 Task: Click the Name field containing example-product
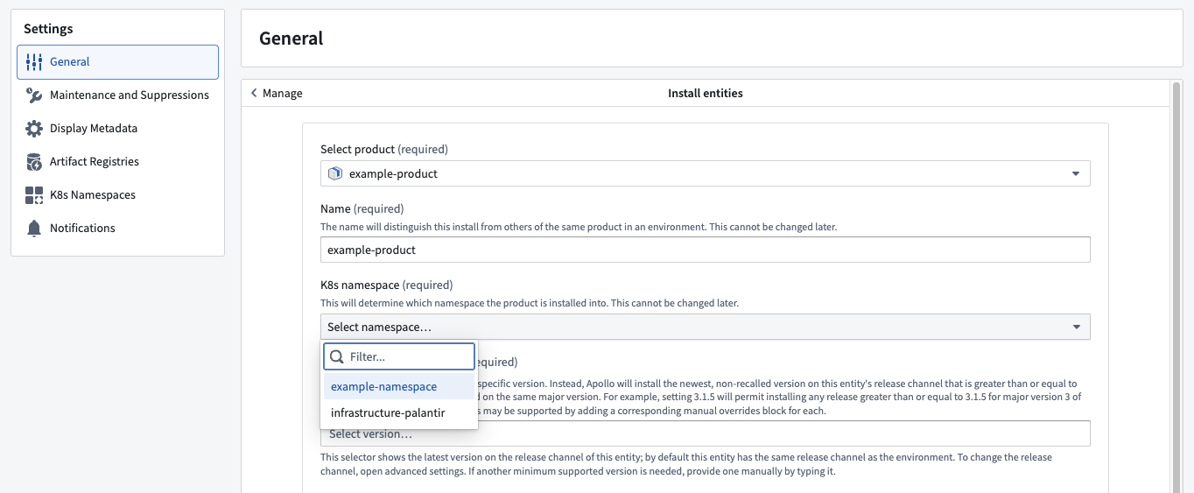pos(706,250)
